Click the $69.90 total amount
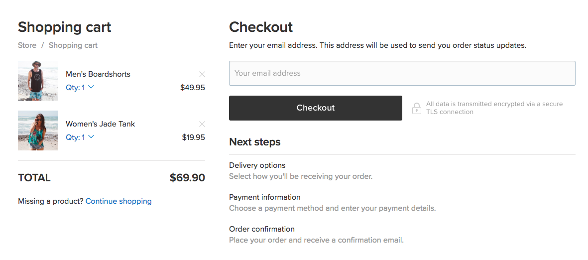588x260 pixels. 187,178
